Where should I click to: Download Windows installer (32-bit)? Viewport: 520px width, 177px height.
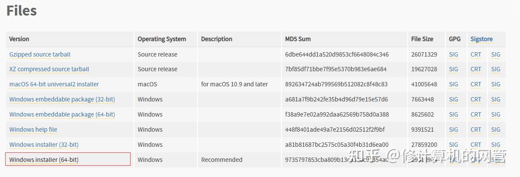click(44, 145)
